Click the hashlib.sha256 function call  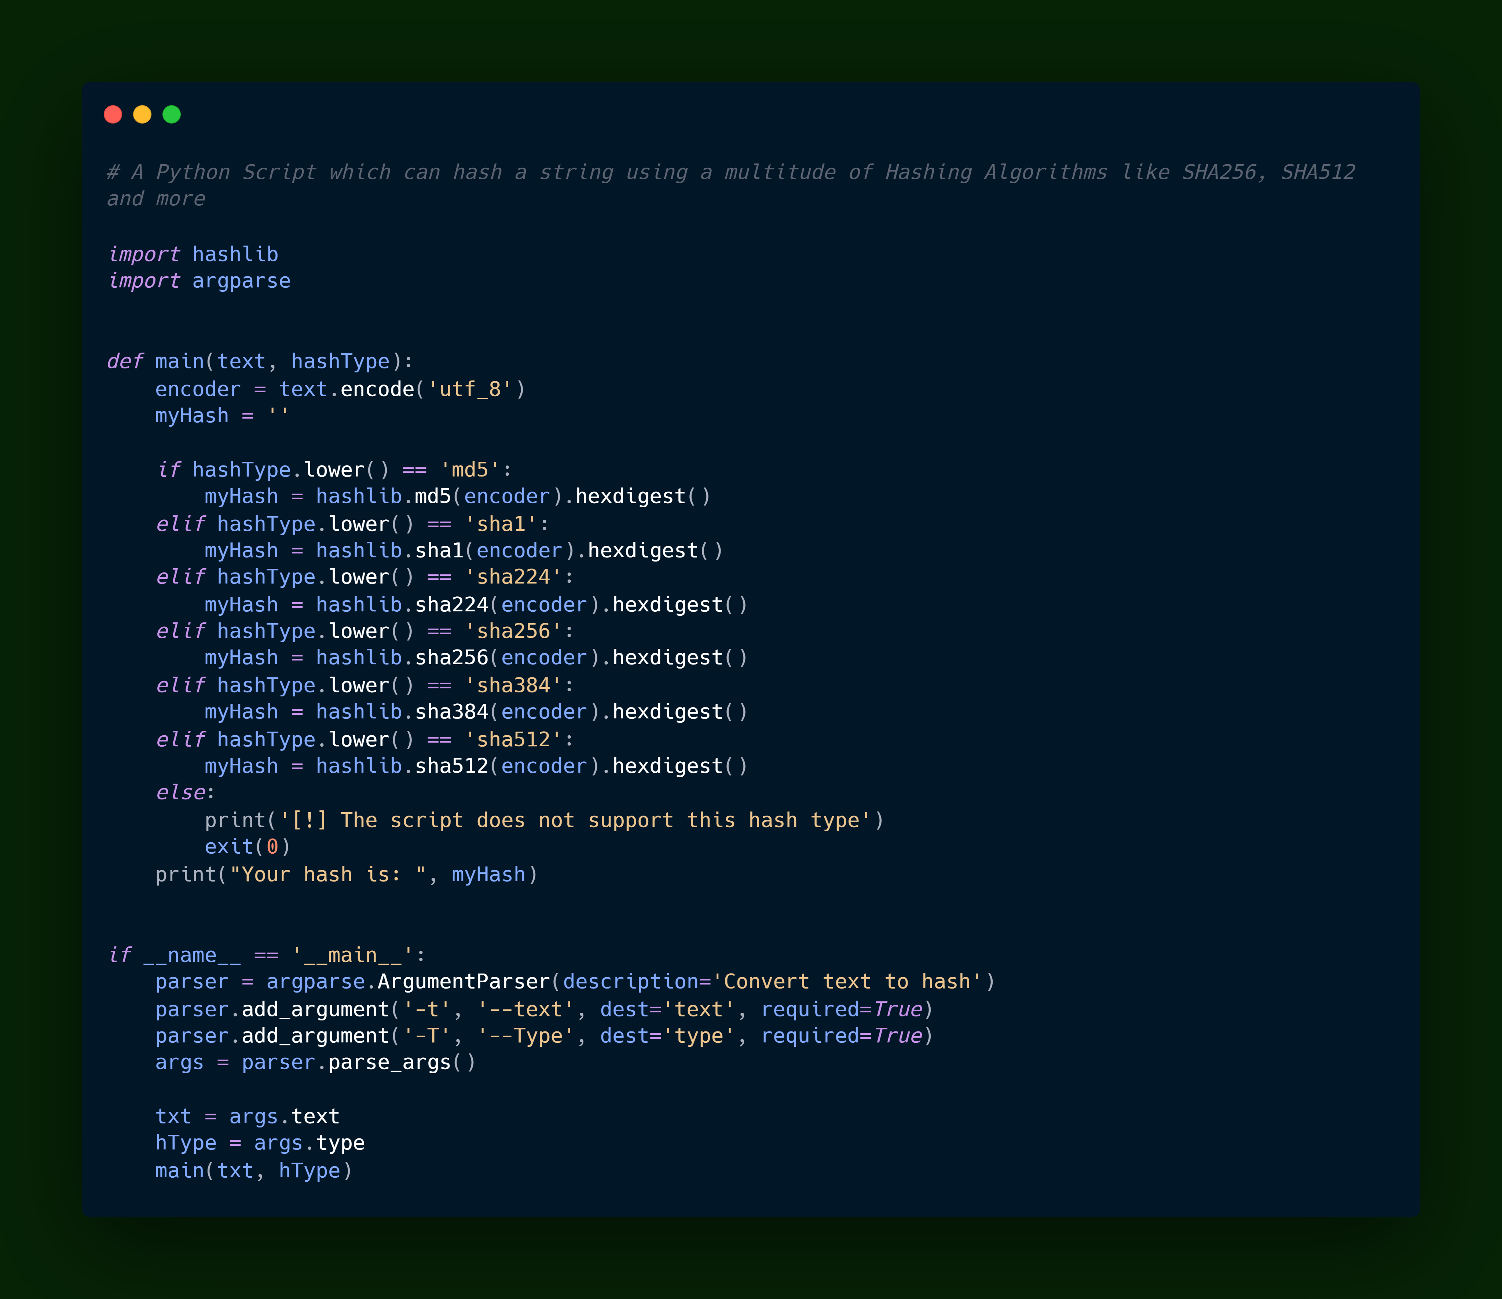point(451,658)
